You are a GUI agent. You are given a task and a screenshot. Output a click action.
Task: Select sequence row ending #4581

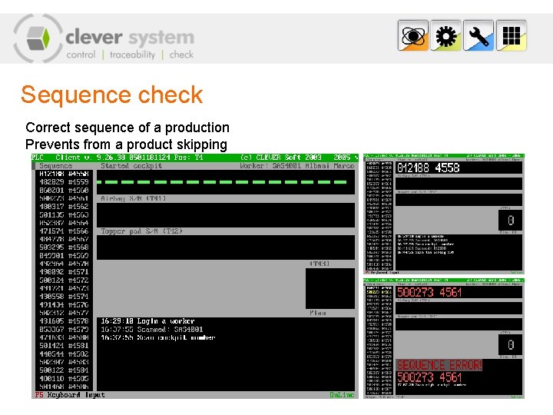[64, 346]
